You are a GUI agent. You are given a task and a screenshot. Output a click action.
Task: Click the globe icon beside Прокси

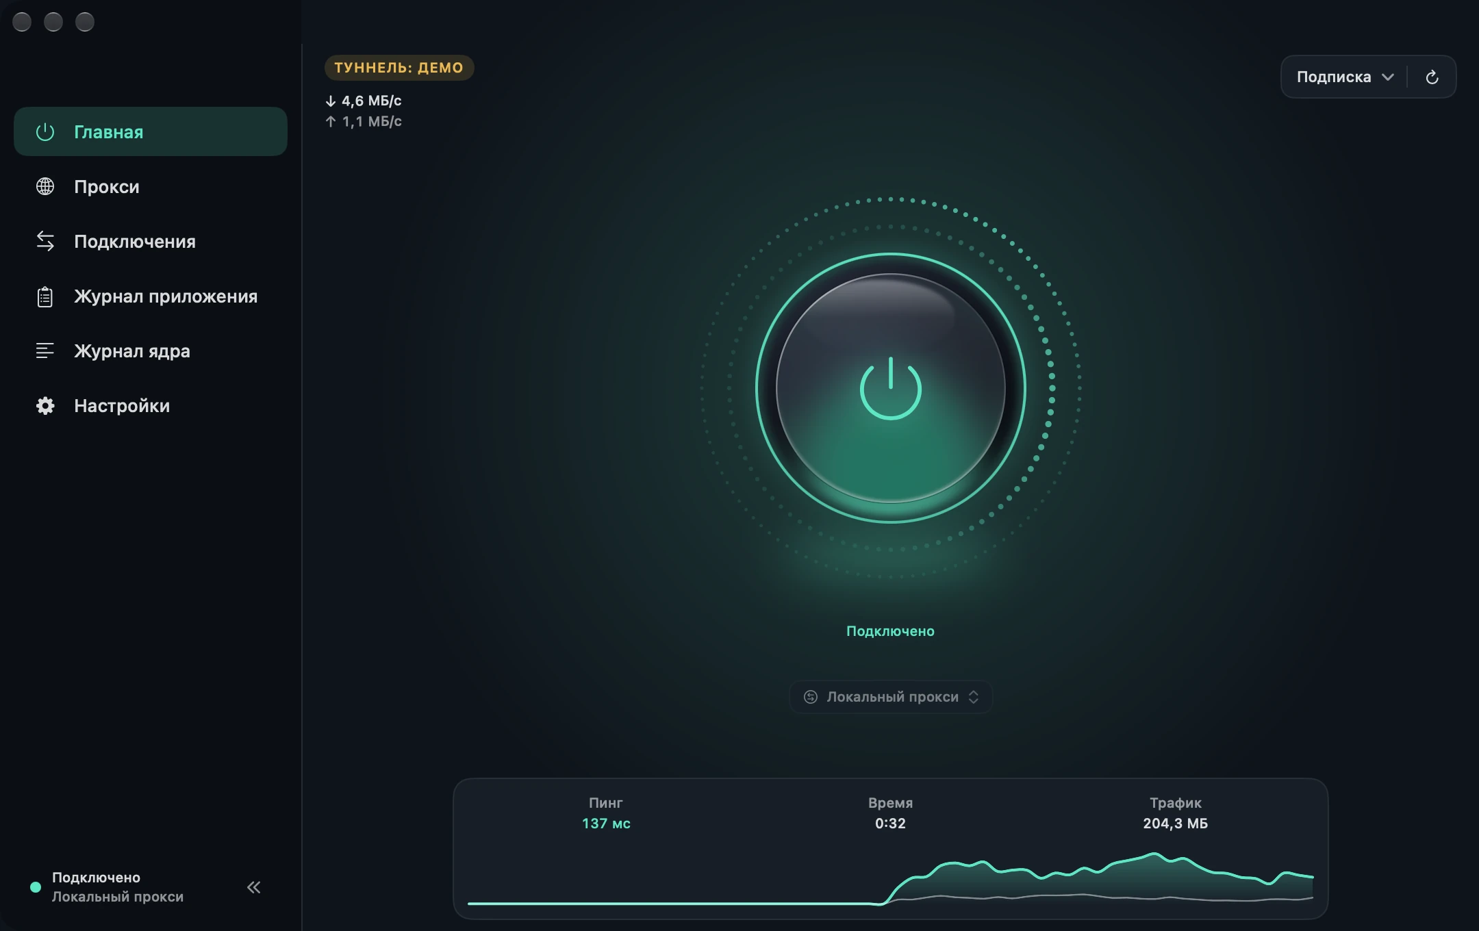tap(45, 186)
